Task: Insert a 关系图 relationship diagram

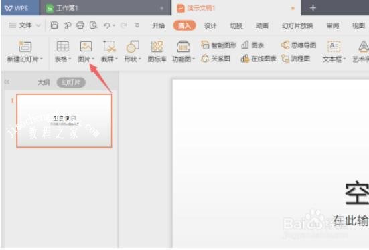Action: 216,59
